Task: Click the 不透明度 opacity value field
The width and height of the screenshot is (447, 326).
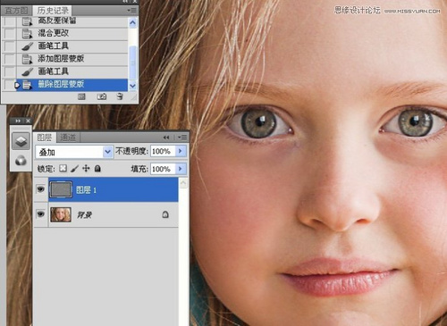Action: coord(163,151)
